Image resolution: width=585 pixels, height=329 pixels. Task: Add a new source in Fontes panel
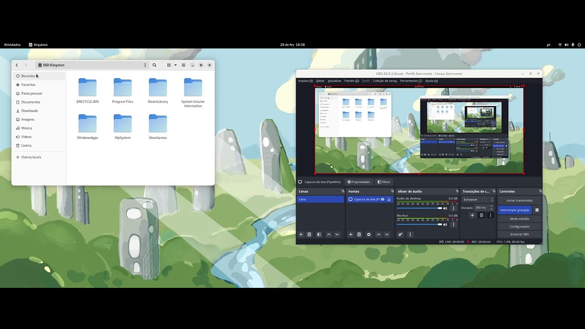[x=351, y=234]
